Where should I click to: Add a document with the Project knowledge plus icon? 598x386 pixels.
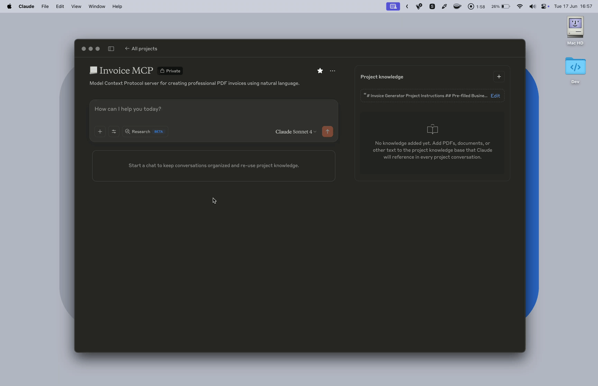coord(499,77)
